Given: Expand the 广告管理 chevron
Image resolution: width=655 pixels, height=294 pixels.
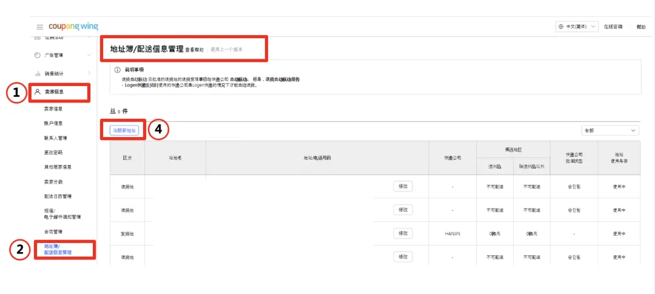Looking at the screenshot, I should click(x=89, y=55).
